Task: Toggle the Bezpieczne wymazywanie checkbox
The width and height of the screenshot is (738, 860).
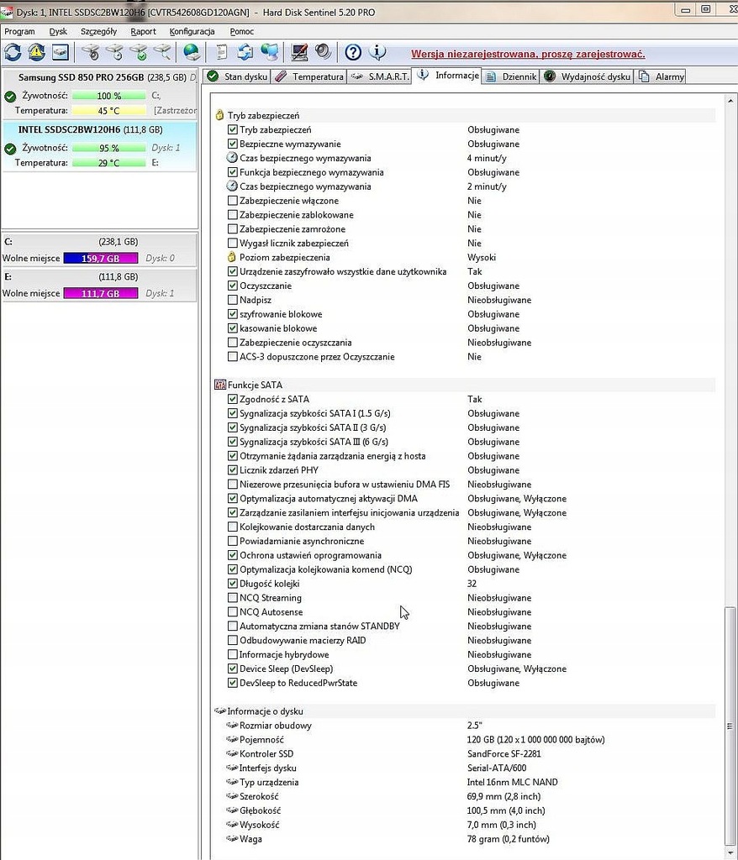Action: 232,144
